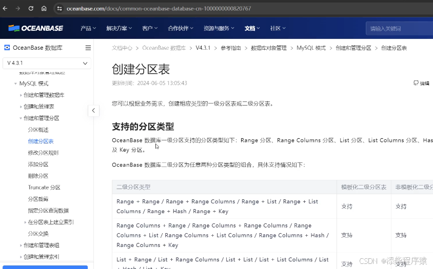Collapse the MySQL 模式 tree node
This screenshot has width=433, height=269.
(15, 84)
